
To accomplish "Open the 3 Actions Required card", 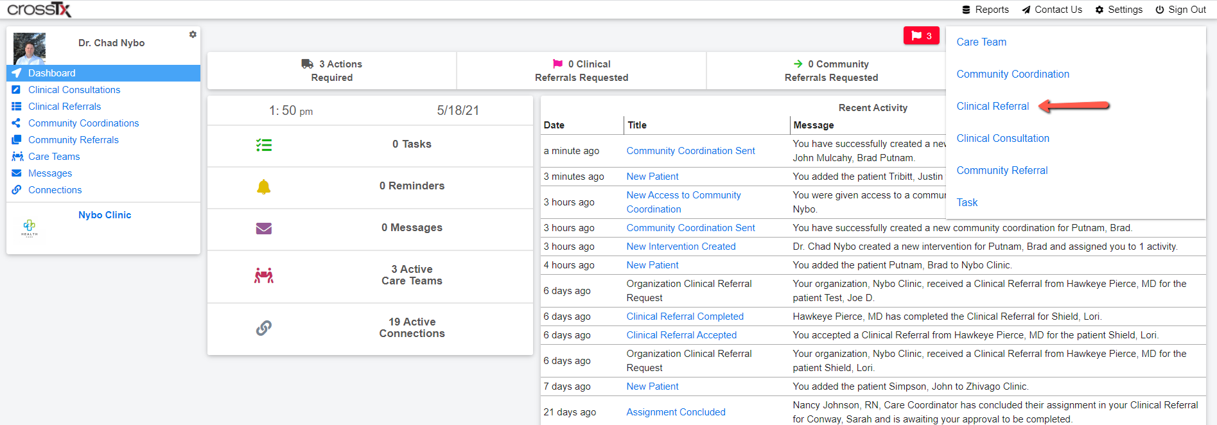I will click(331, 71).
